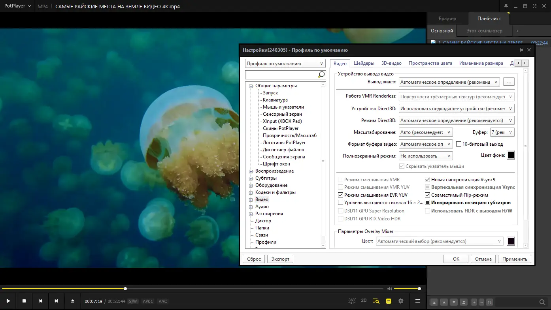The height and width of the screenshot is (310, 551).
Task: Click the Применить button
Action: tap(514, 259)
